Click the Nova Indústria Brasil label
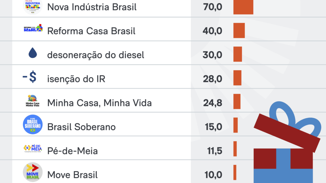This screenshot has width=326, height=183. 92,7
